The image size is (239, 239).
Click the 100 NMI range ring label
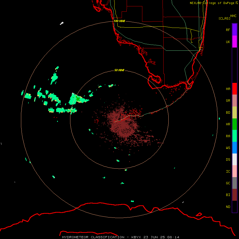pyautogui.click(x=119, y=21)
